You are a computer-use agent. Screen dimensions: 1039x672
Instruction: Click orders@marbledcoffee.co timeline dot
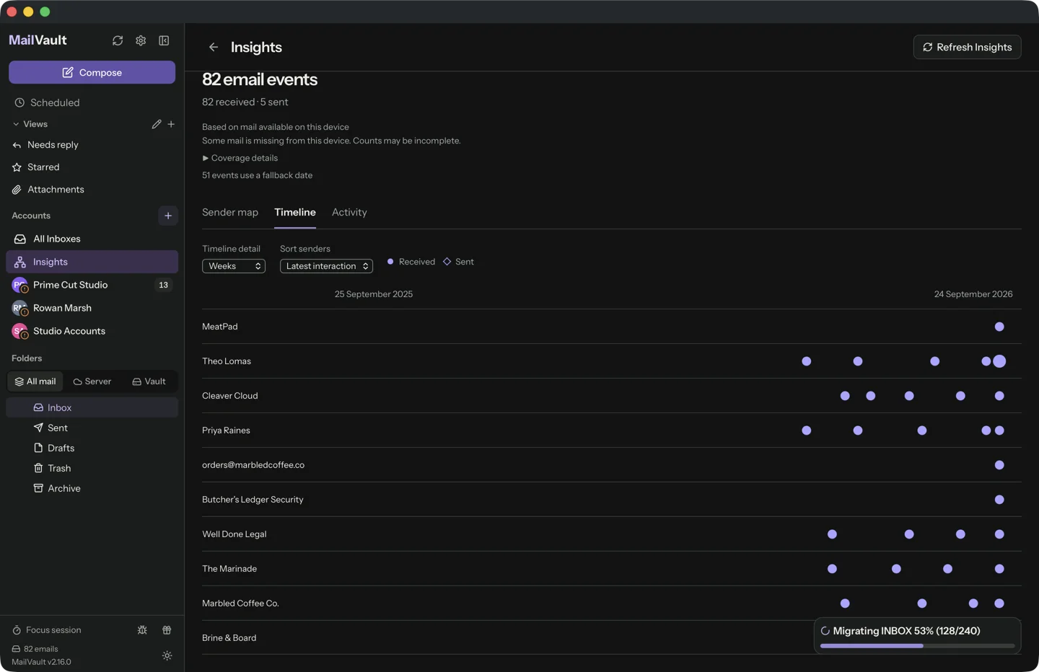999,465
